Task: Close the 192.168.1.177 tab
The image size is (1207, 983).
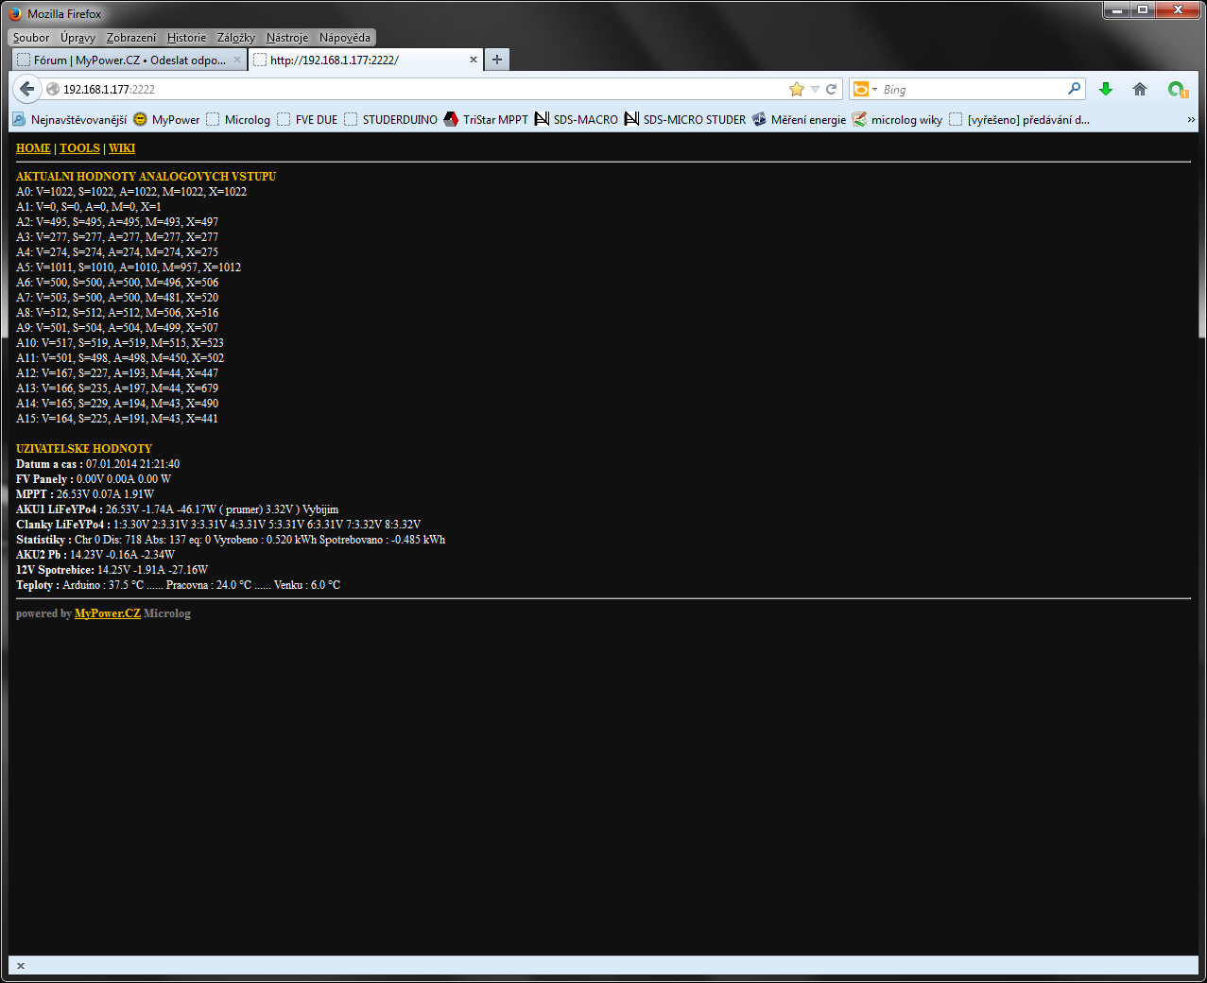Action: click(474, 60)
